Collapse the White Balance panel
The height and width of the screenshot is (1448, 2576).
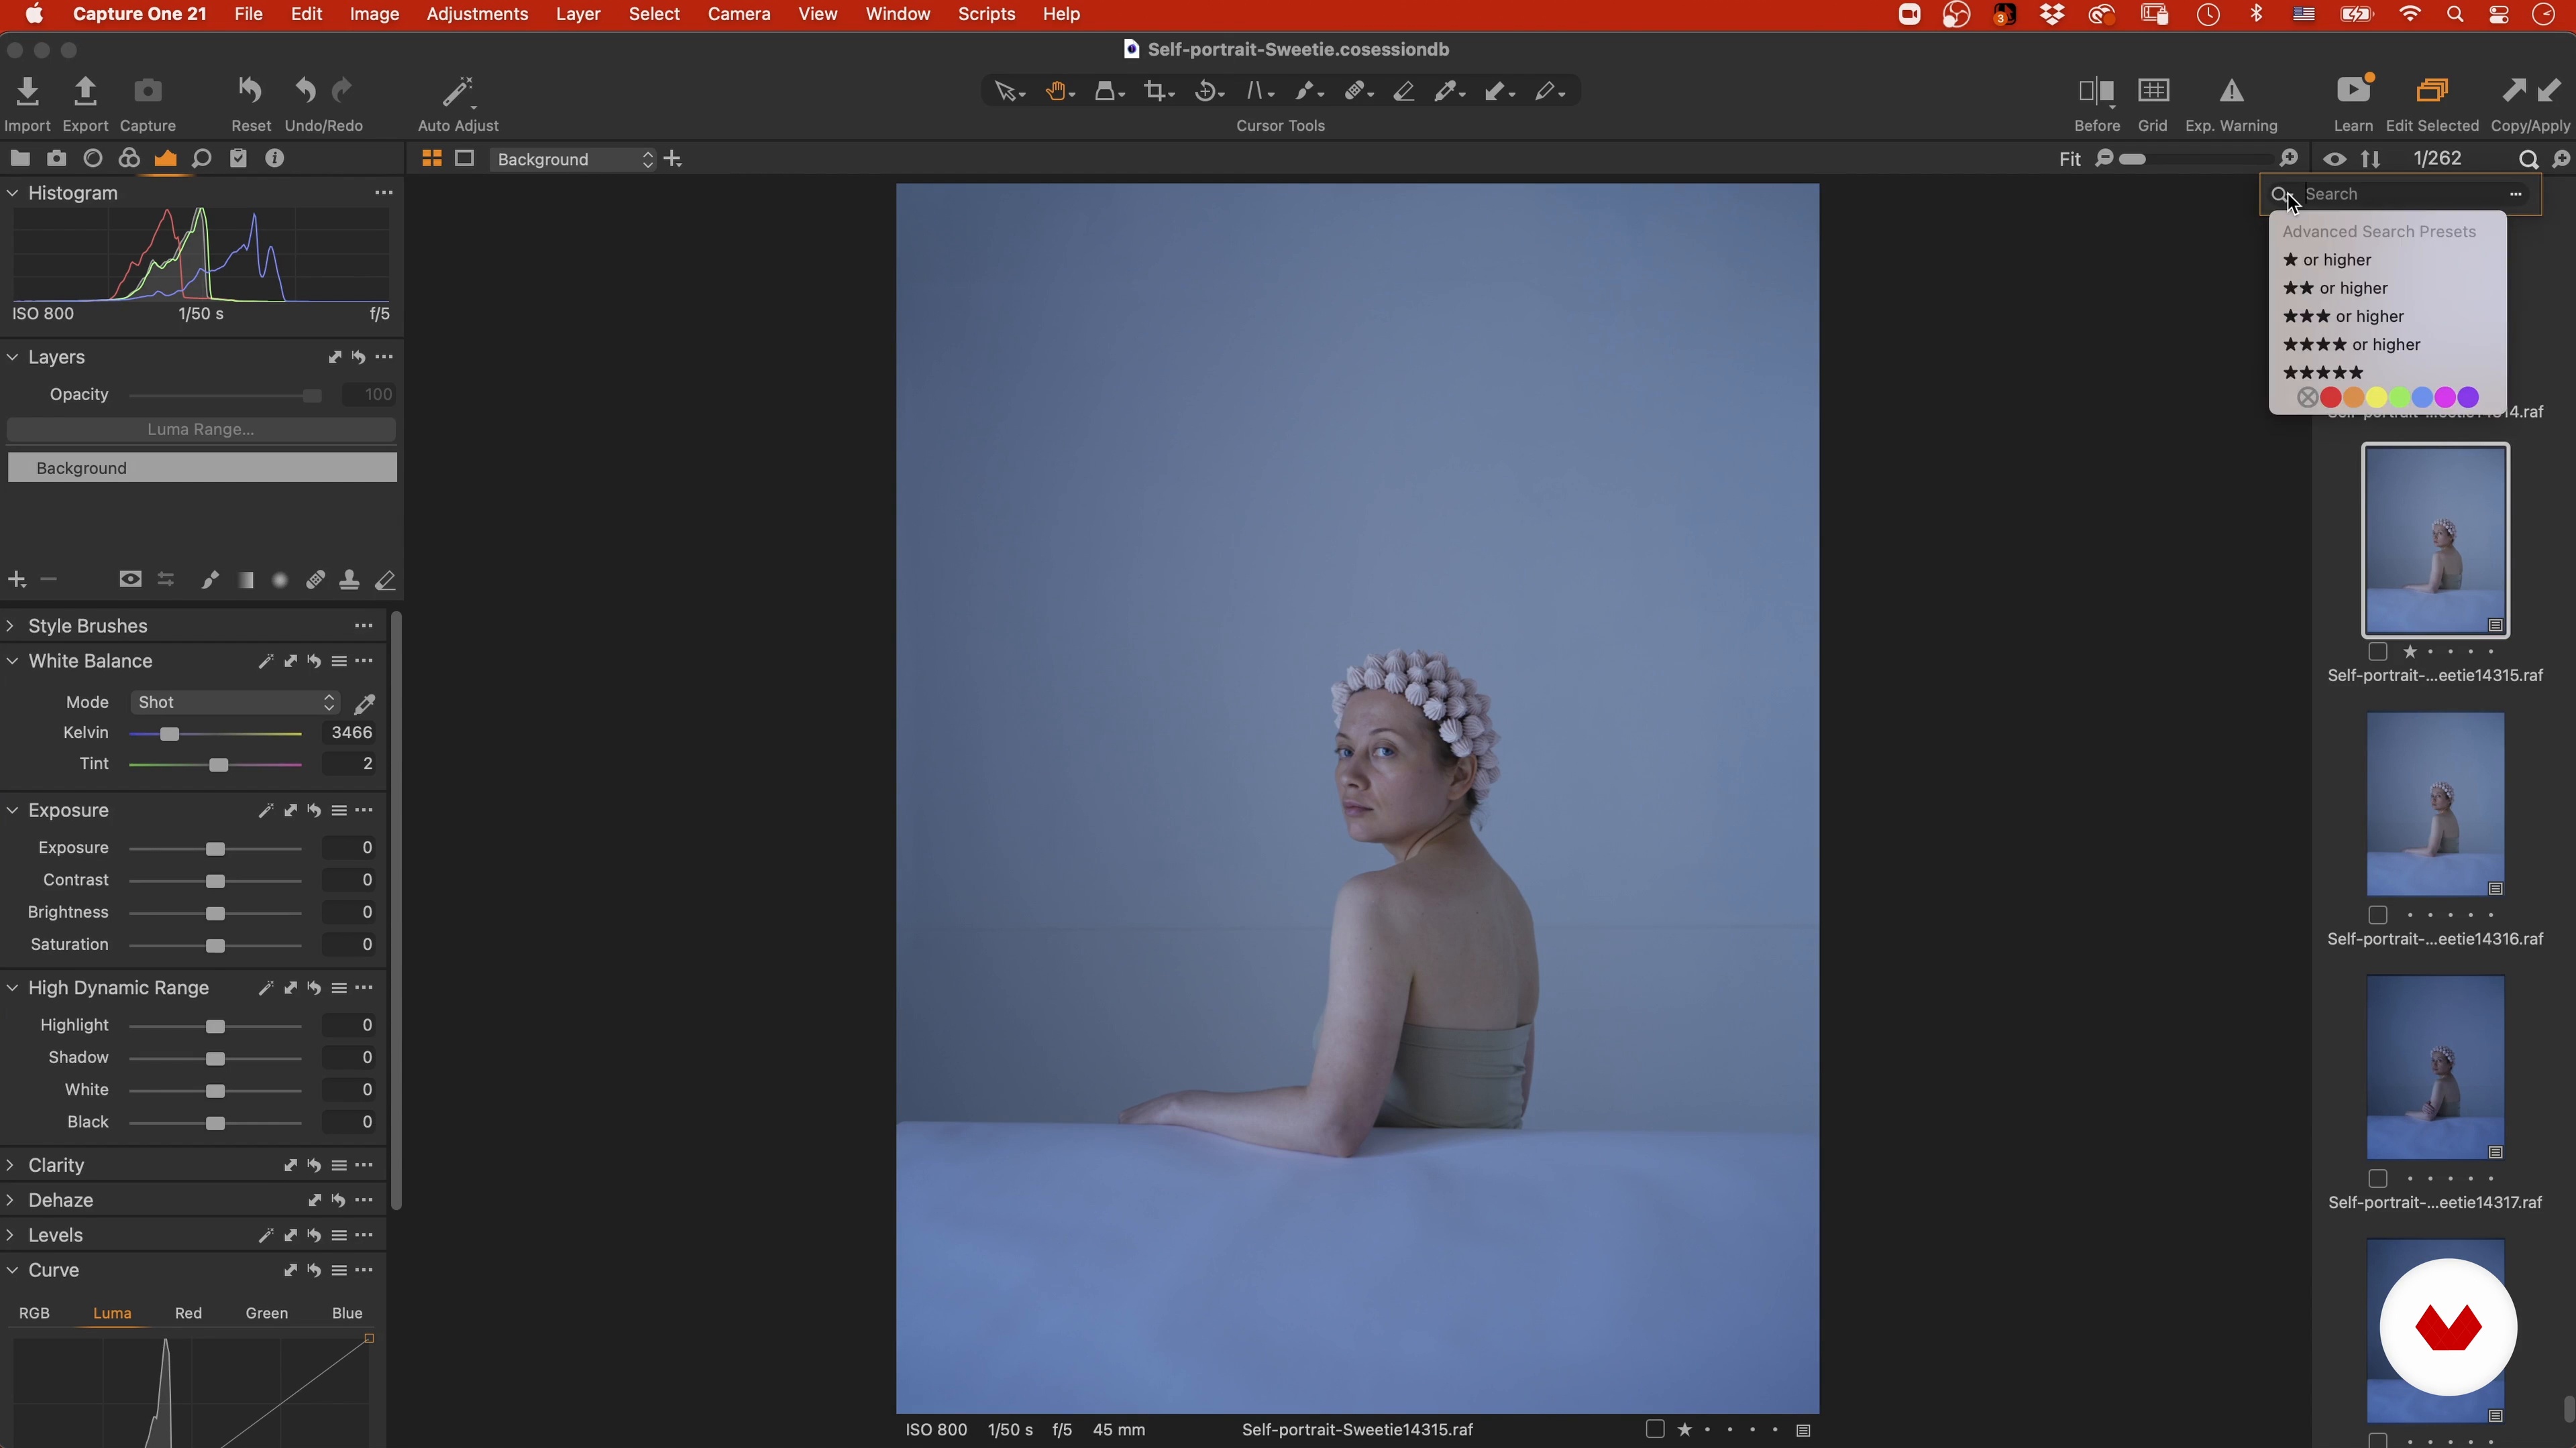tap(13, 662)
